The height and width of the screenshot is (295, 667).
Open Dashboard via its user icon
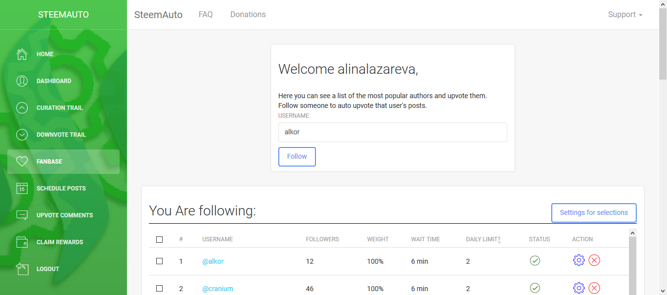point(22,81)
